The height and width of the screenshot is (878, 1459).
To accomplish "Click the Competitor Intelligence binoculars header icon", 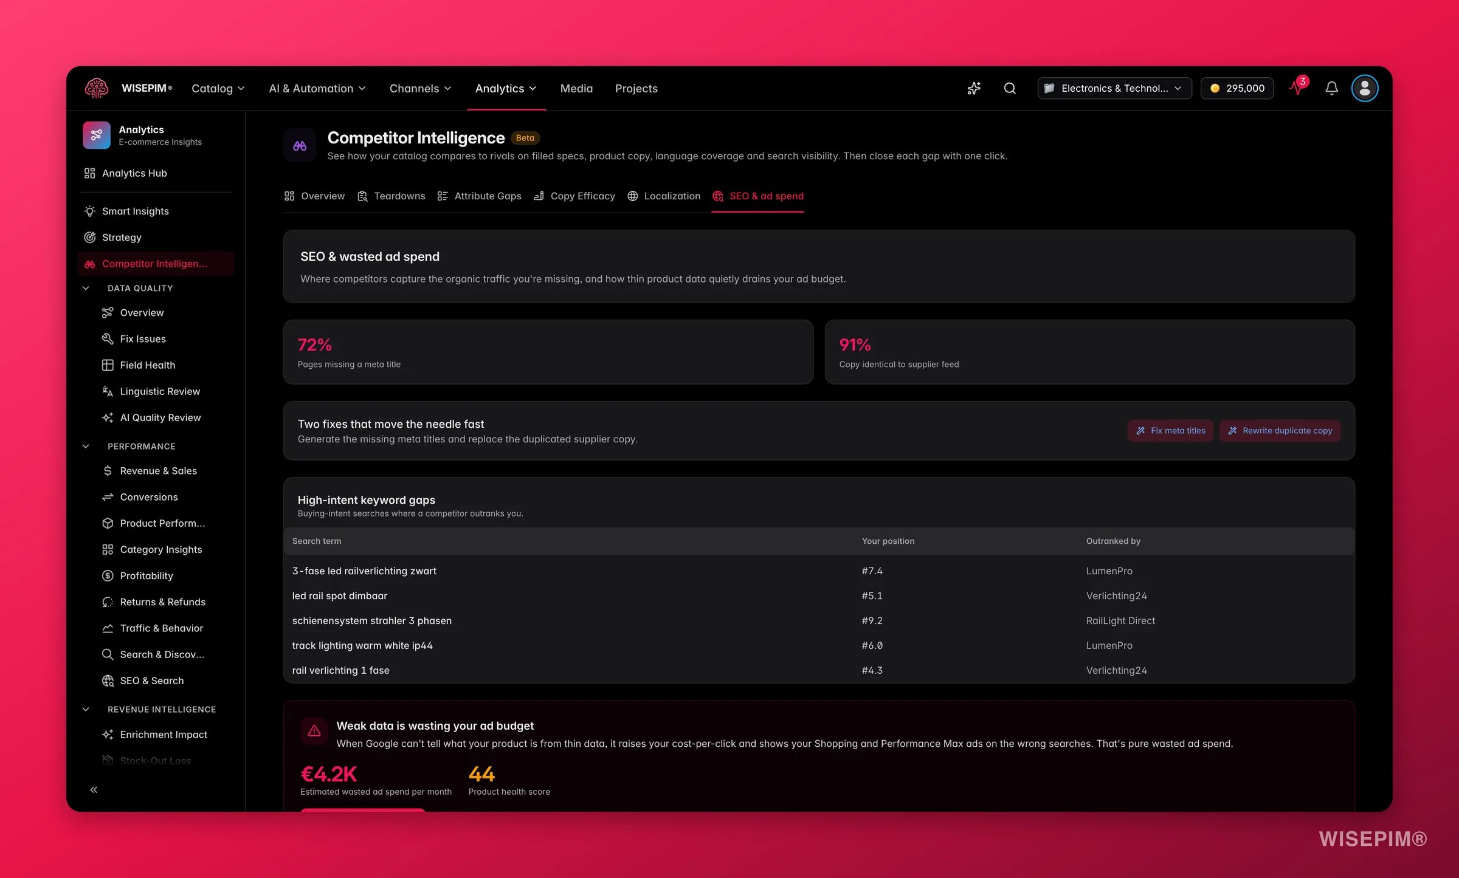I will (300, 145).
